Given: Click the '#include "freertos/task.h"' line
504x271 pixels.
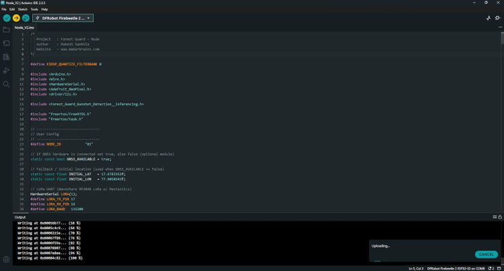Looking at the screenshot, I should point(57,119).
